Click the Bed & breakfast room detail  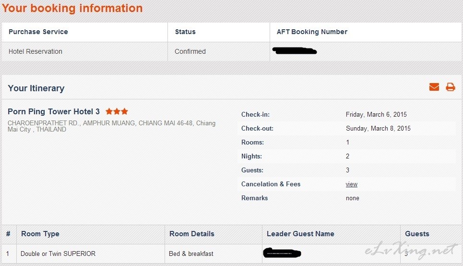pyautogui.click(x=191, y=254)
